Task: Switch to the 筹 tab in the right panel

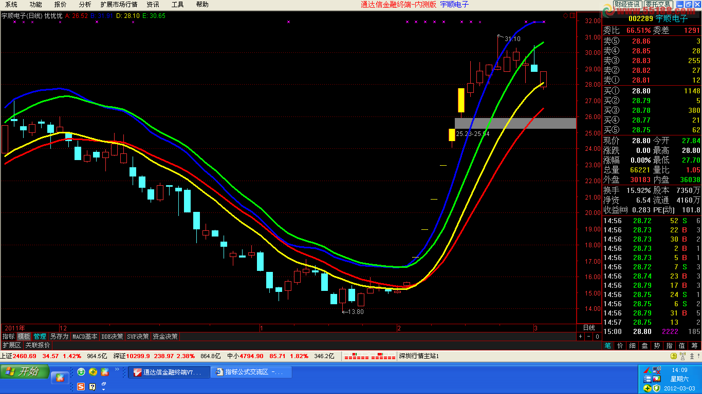Action: point(695,346)
